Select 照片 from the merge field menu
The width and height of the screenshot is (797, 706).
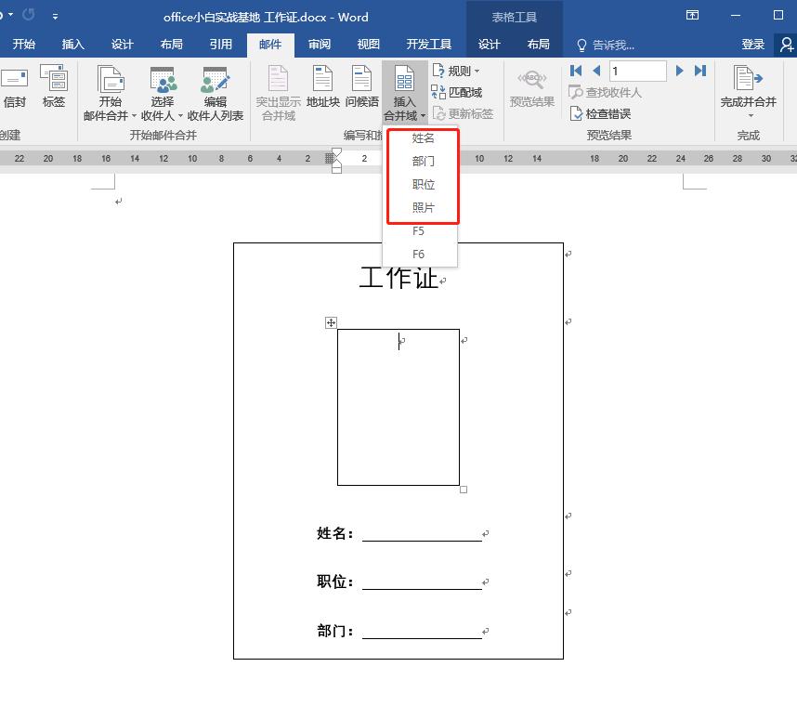tap(423, 207)
